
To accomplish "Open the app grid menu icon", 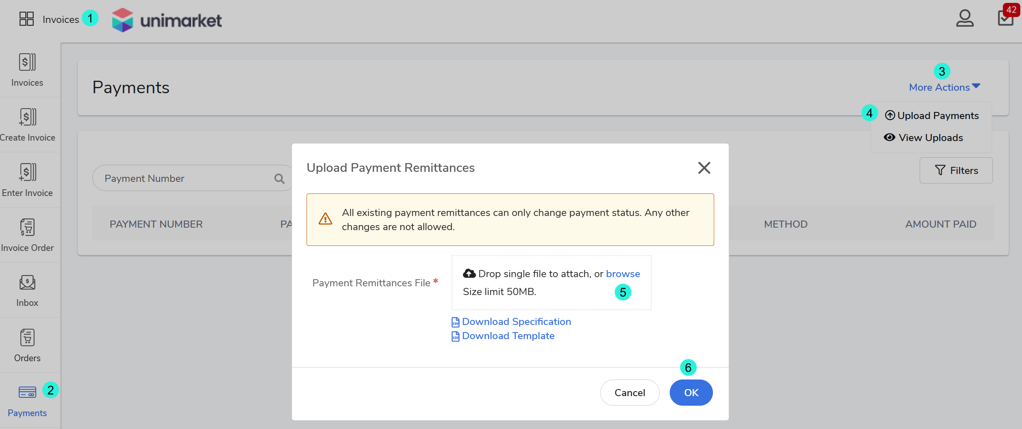I will (27, 19).
